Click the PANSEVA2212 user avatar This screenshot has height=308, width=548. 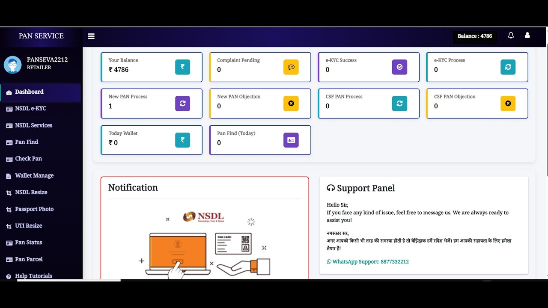[13, 65]
